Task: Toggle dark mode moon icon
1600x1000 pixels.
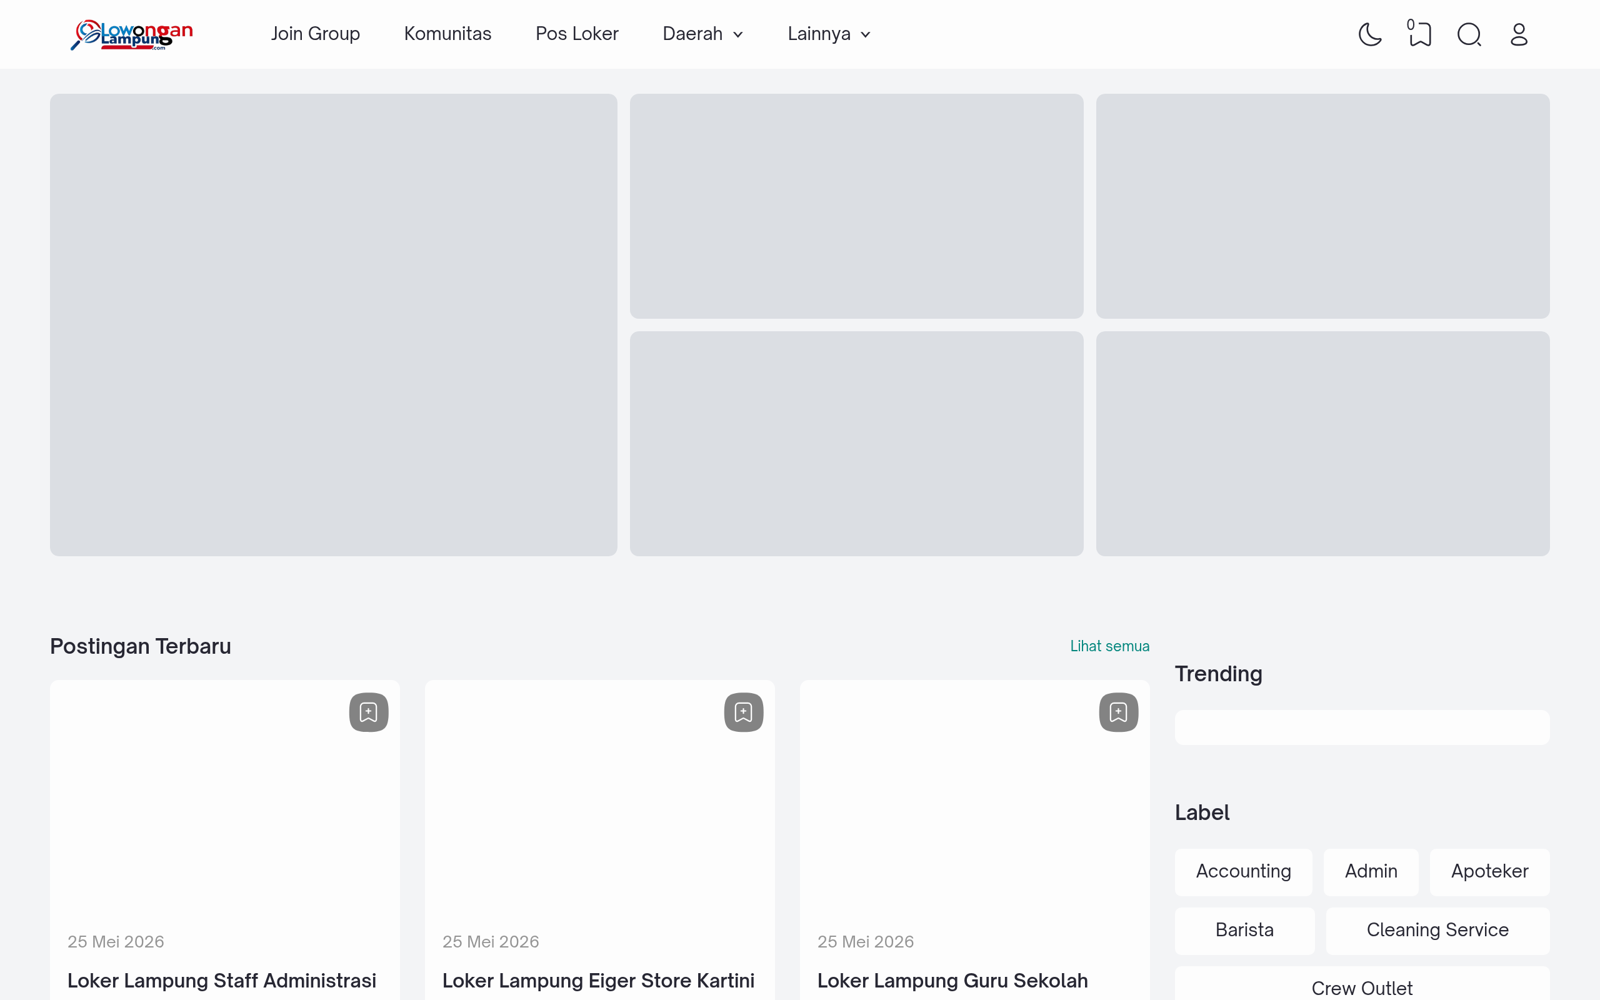Action: (x=1370, y=34)
